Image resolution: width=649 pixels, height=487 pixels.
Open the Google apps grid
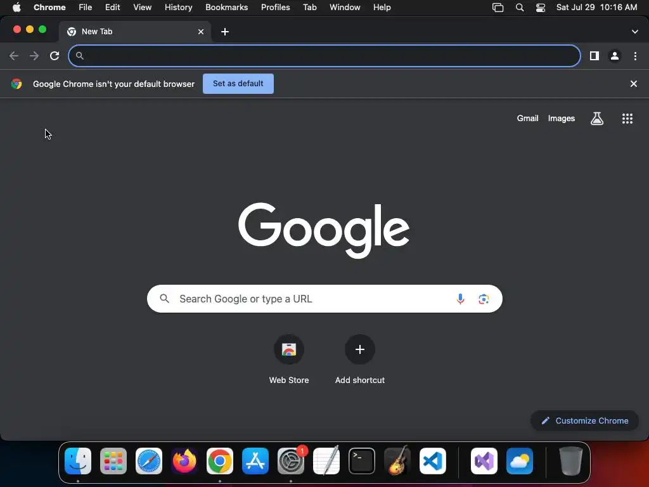click(627, 119)
